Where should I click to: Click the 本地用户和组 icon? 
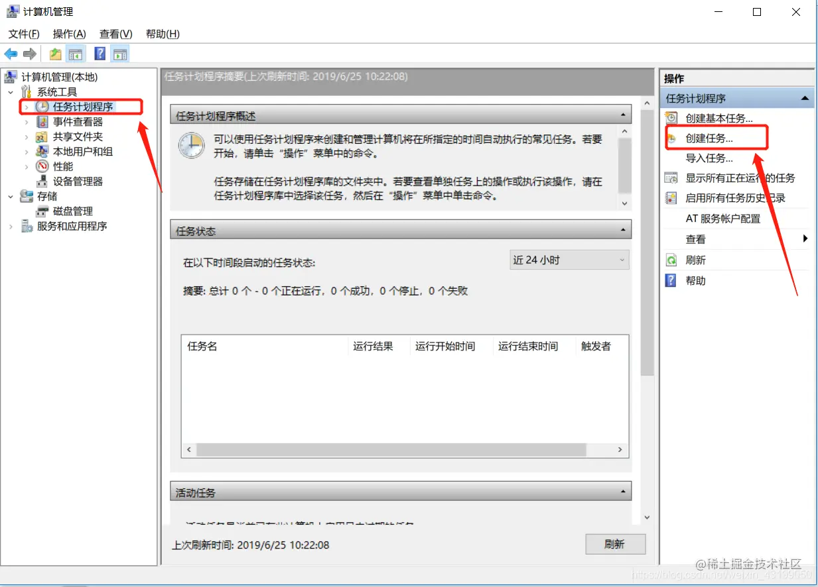[42, 152]
